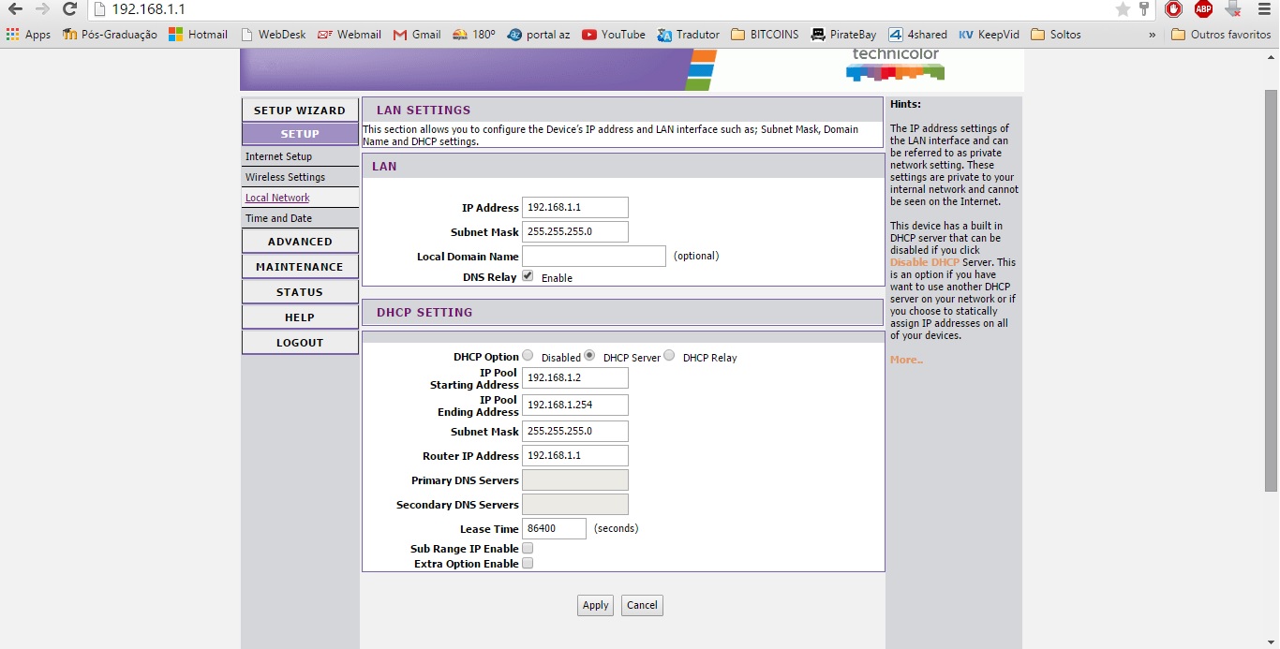1280x649 pixels.
Task: Click the More.. link in Hints
Action: pyautogui.click(x=906, y=360)
